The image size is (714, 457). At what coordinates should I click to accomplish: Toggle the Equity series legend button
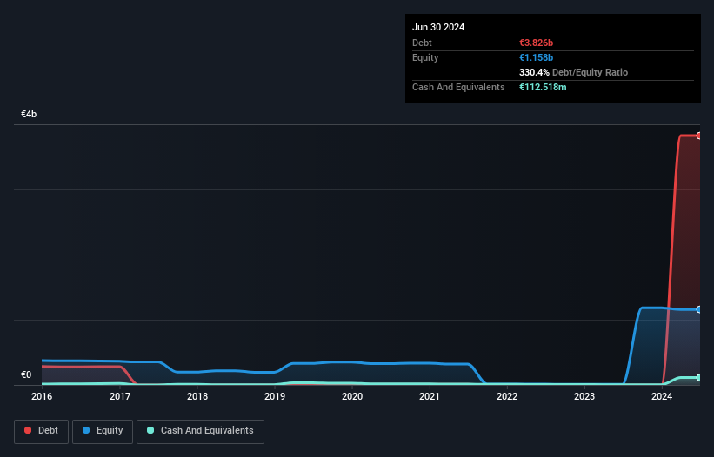pyautogui.click(x=103, y=431)
